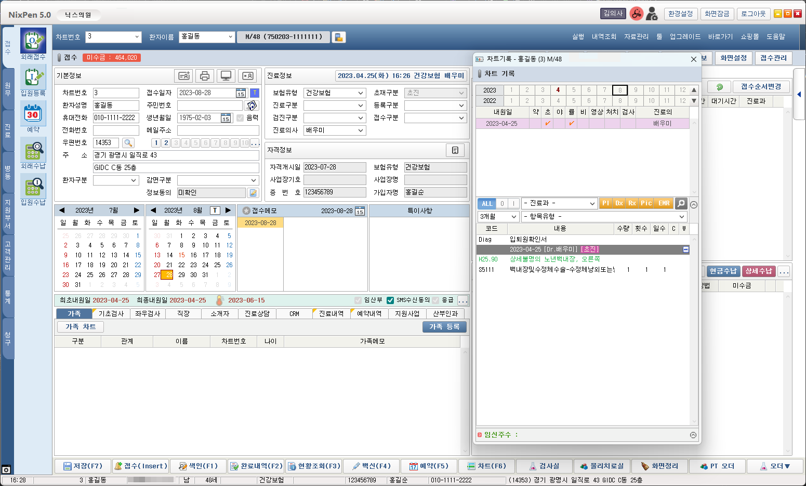Screen dimensions: 806x486
Task: Click the zip code search magnifier icon
Action: click(128, 143)
